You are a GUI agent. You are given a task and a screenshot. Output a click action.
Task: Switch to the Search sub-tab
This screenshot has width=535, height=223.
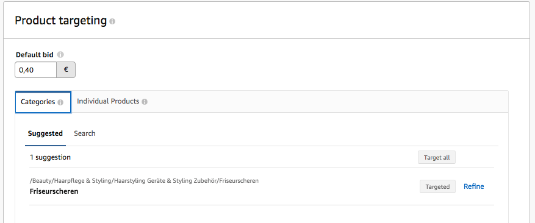85,133
